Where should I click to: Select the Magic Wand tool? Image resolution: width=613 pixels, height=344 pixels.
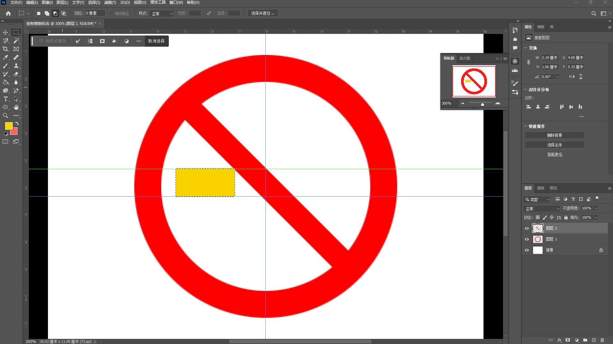click(x=16, y=41)
